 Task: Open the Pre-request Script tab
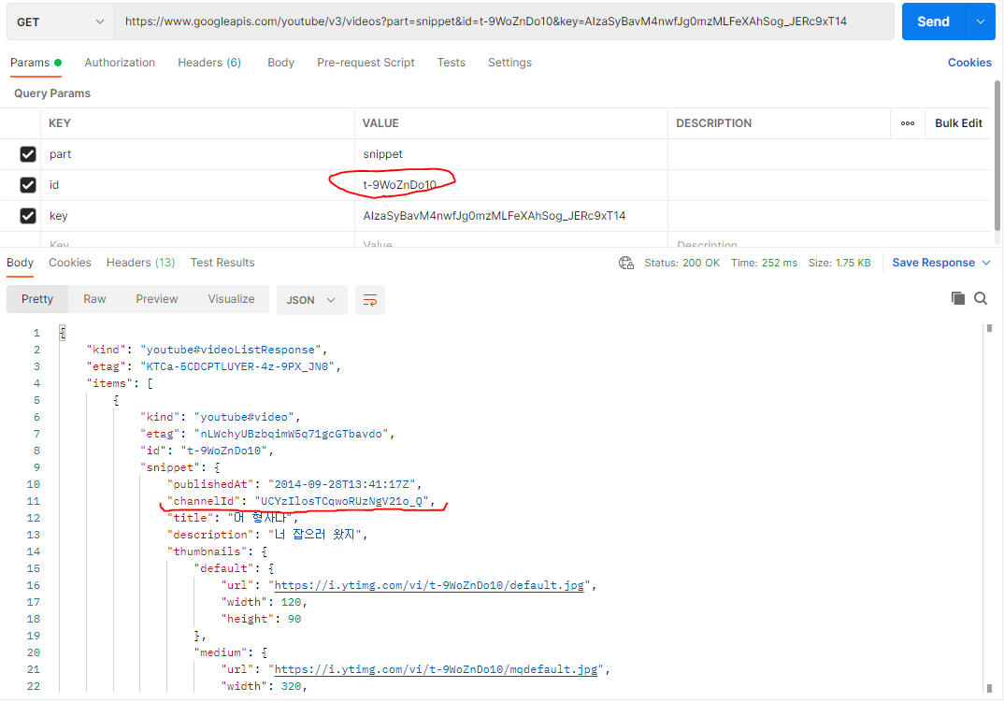[x=366, y=62]
